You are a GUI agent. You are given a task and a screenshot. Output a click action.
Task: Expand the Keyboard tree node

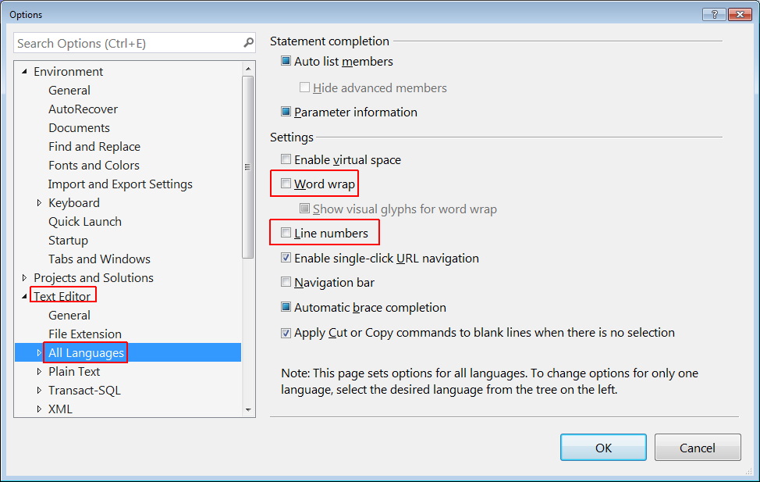[40, 203]
